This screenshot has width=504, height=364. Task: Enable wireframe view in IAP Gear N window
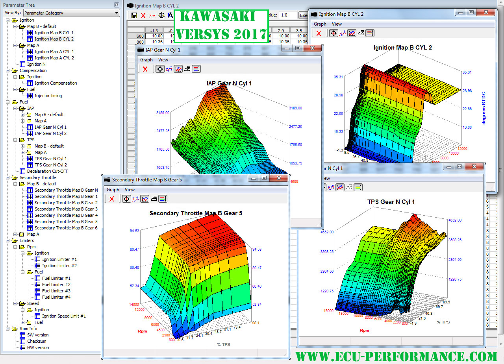pos(187,69)
